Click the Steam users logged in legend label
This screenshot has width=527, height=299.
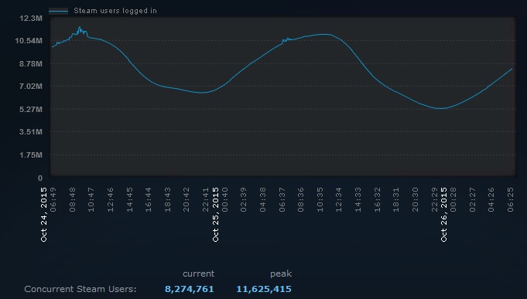click(115, 11)
